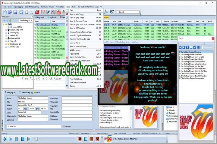Expand the Album Artist tree node

click(x=6, y=30)
